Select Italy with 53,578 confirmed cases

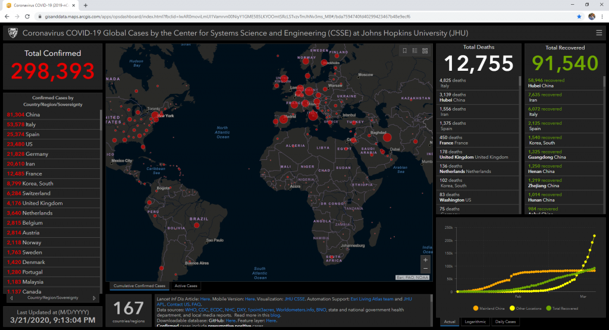point(53,125)
